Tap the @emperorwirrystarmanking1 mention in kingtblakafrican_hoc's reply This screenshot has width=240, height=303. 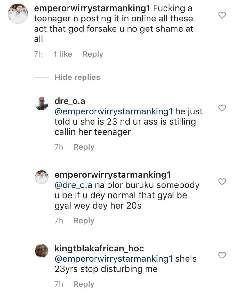[114, 258]
